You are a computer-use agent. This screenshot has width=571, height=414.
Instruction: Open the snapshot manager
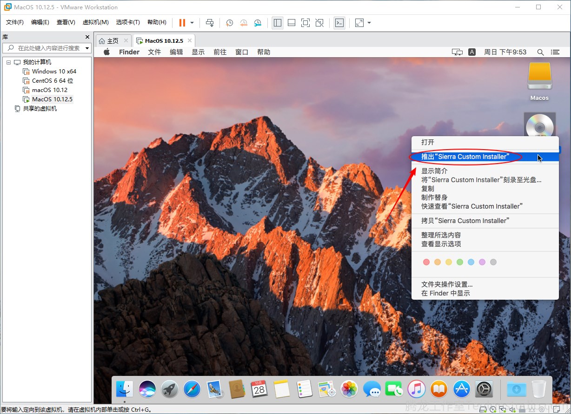coord(258,23)
